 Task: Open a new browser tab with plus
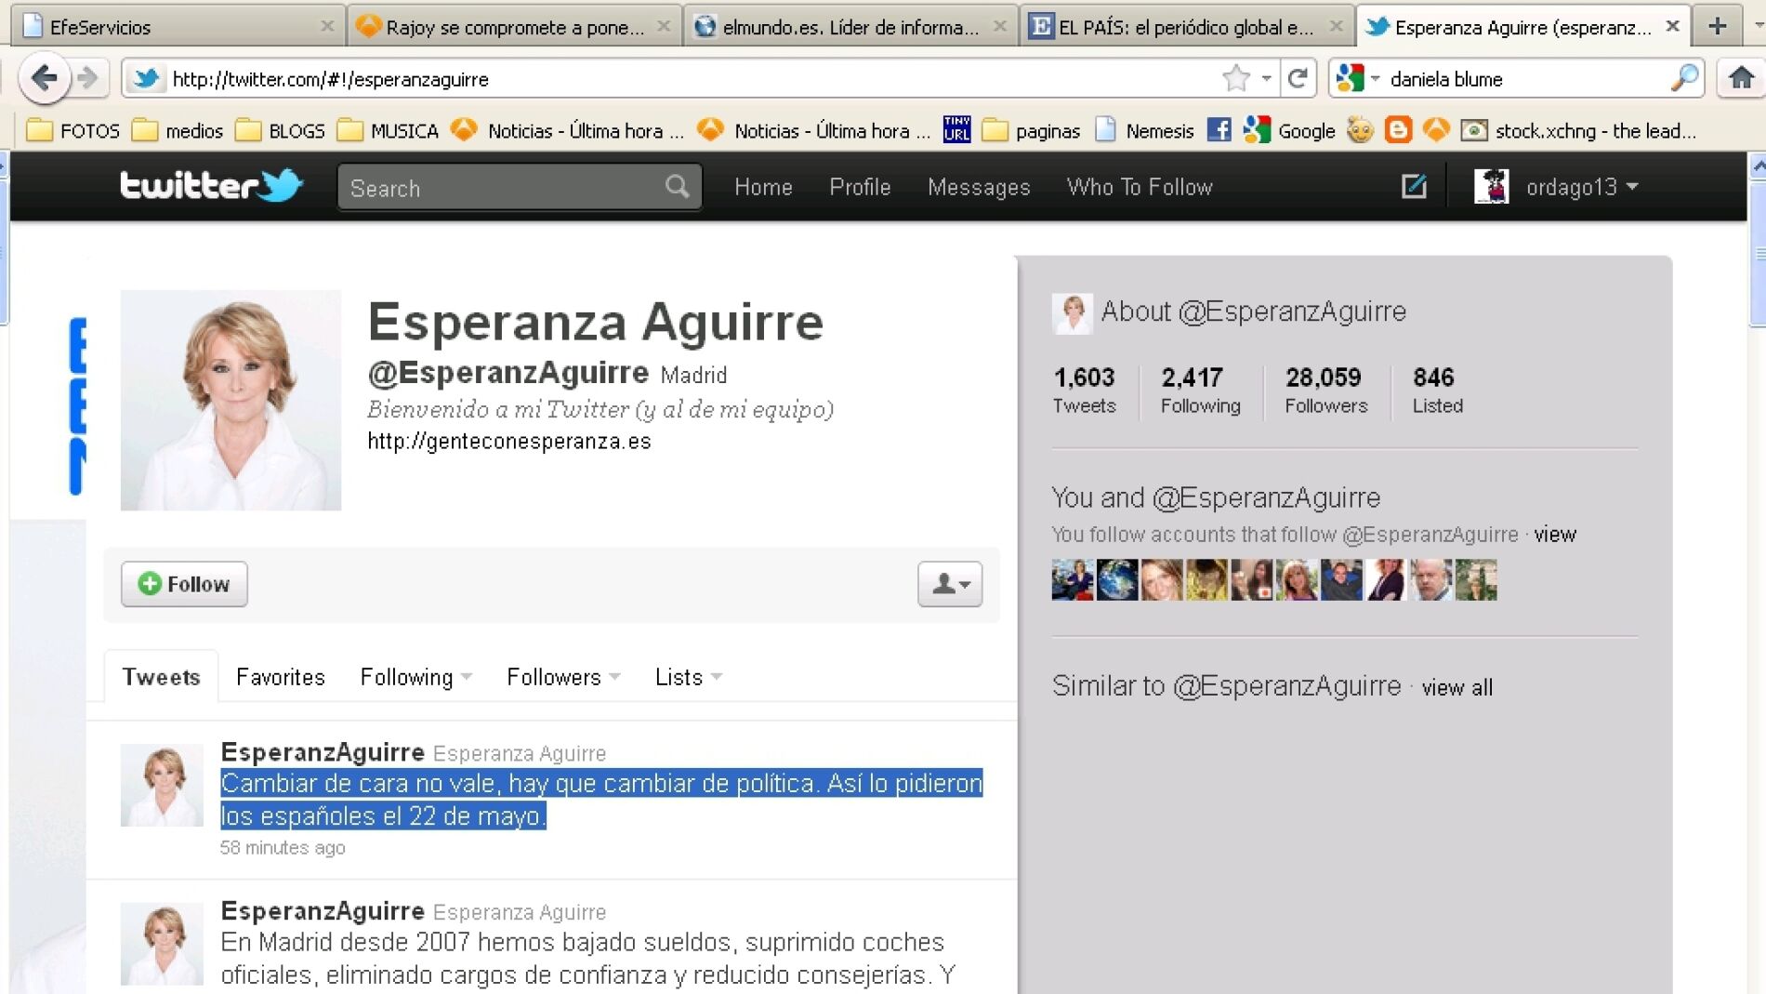tap(1717, 26)
